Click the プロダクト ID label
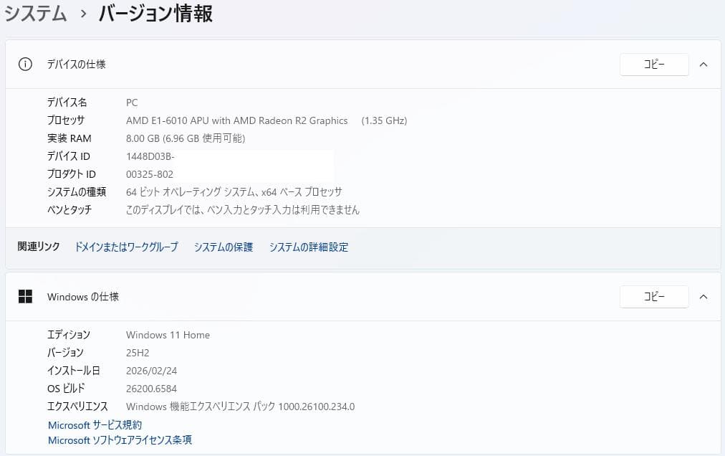This screenshot has height=456, width=725. (71, 174)
